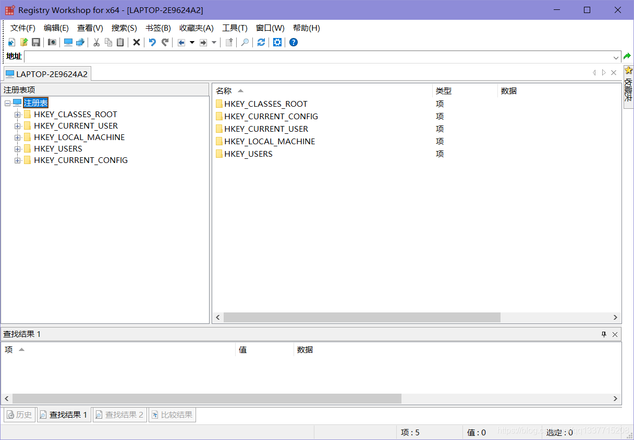Collapse the 注册表 root node

pos(7,103)
